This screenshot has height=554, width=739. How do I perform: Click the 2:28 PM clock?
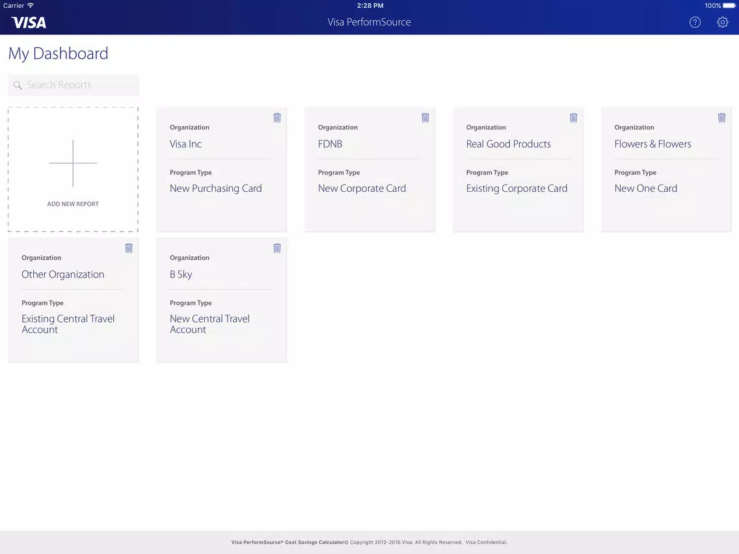point(370,6)
